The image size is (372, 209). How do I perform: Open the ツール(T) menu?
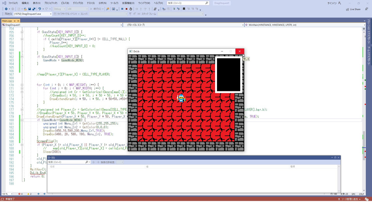coord(114,3)
